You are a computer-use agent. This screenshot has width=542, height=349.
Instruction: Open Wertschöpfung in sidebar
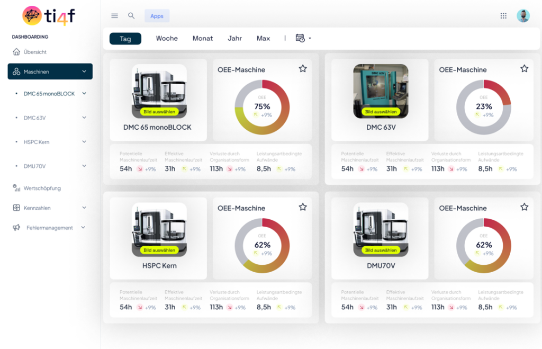coord(42,188)
